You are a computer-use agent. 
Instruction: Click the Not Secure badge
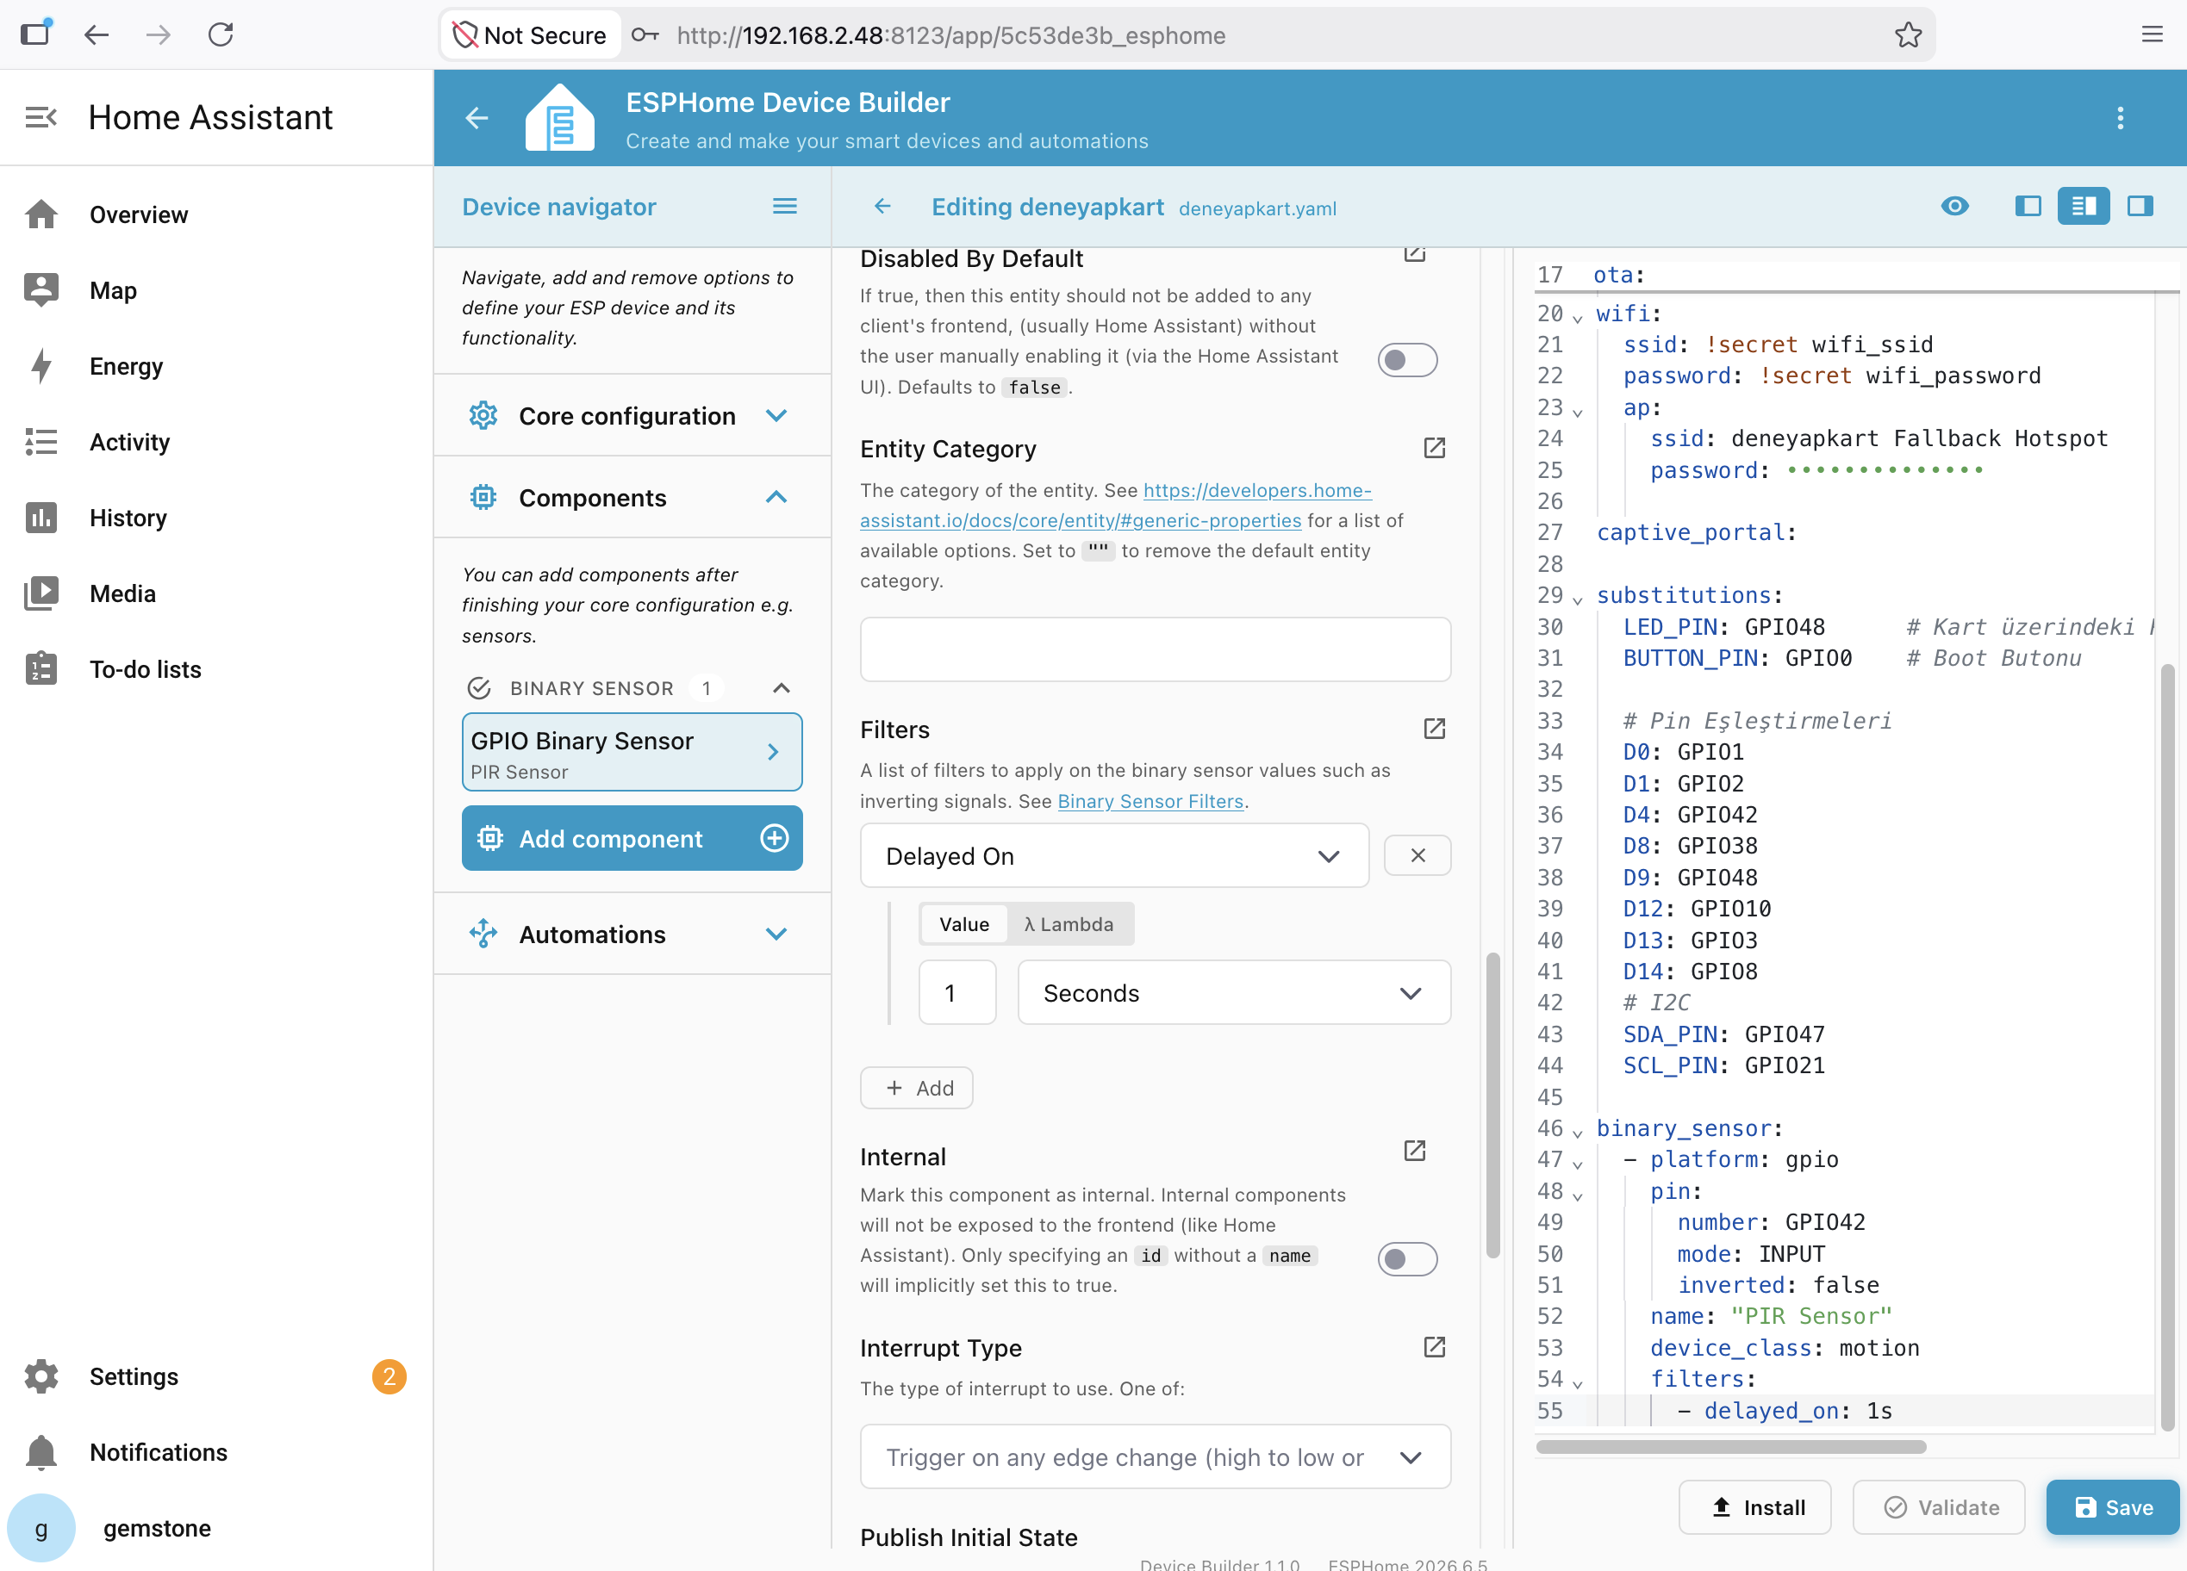click(530, 35)
